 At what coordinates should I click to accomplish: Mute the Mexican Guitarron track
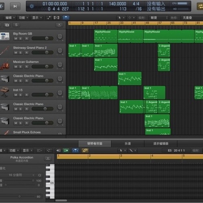[16, 67]
